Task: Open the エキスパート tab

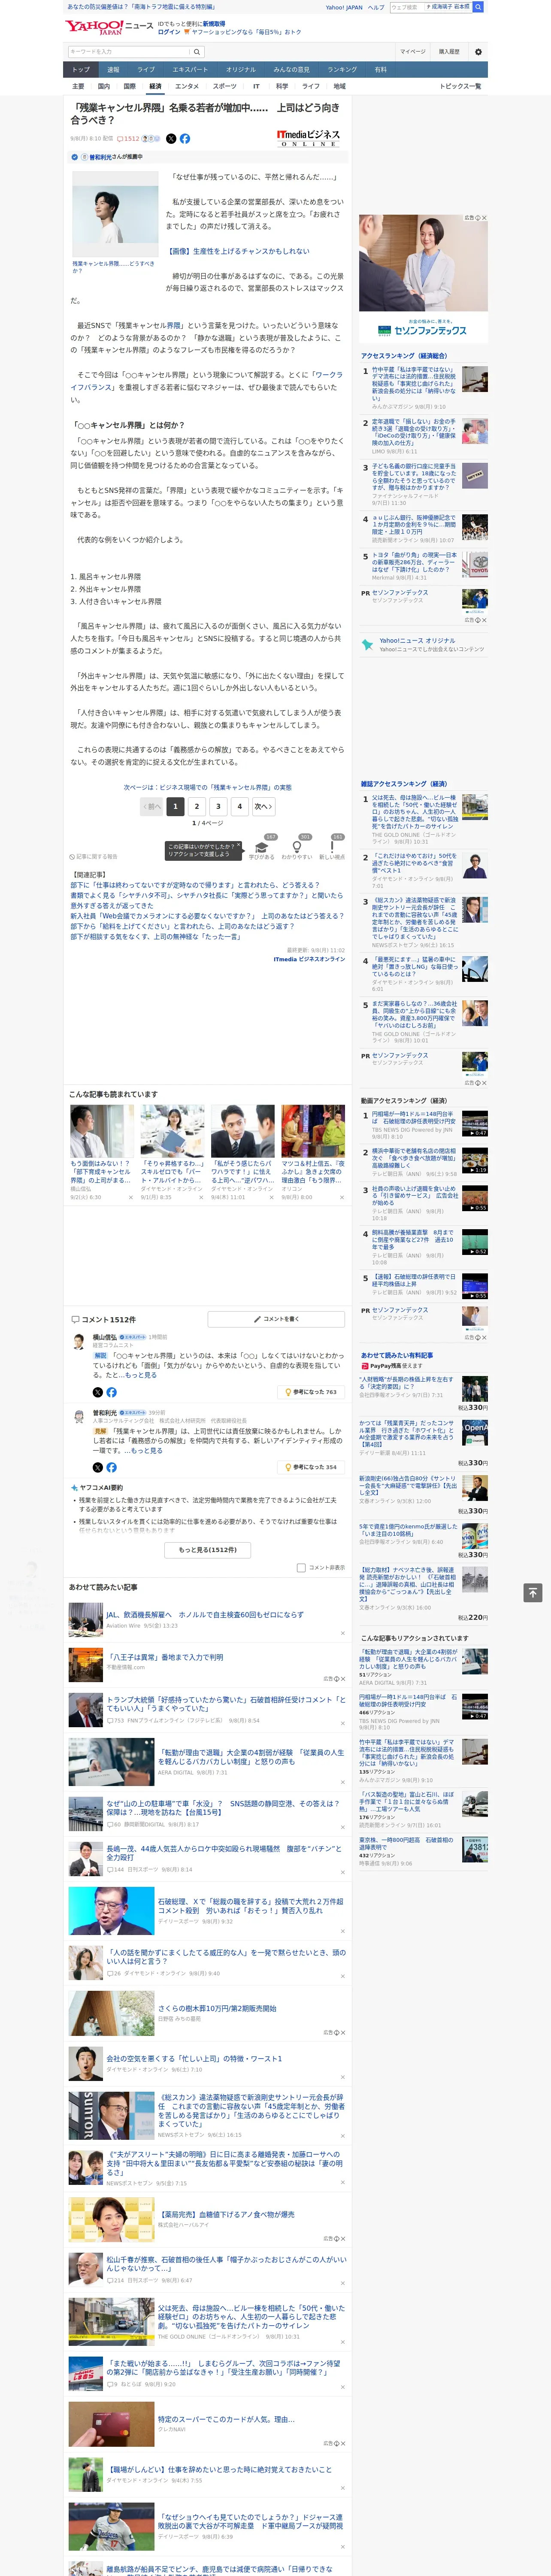Action: click(x=190, y=69)
